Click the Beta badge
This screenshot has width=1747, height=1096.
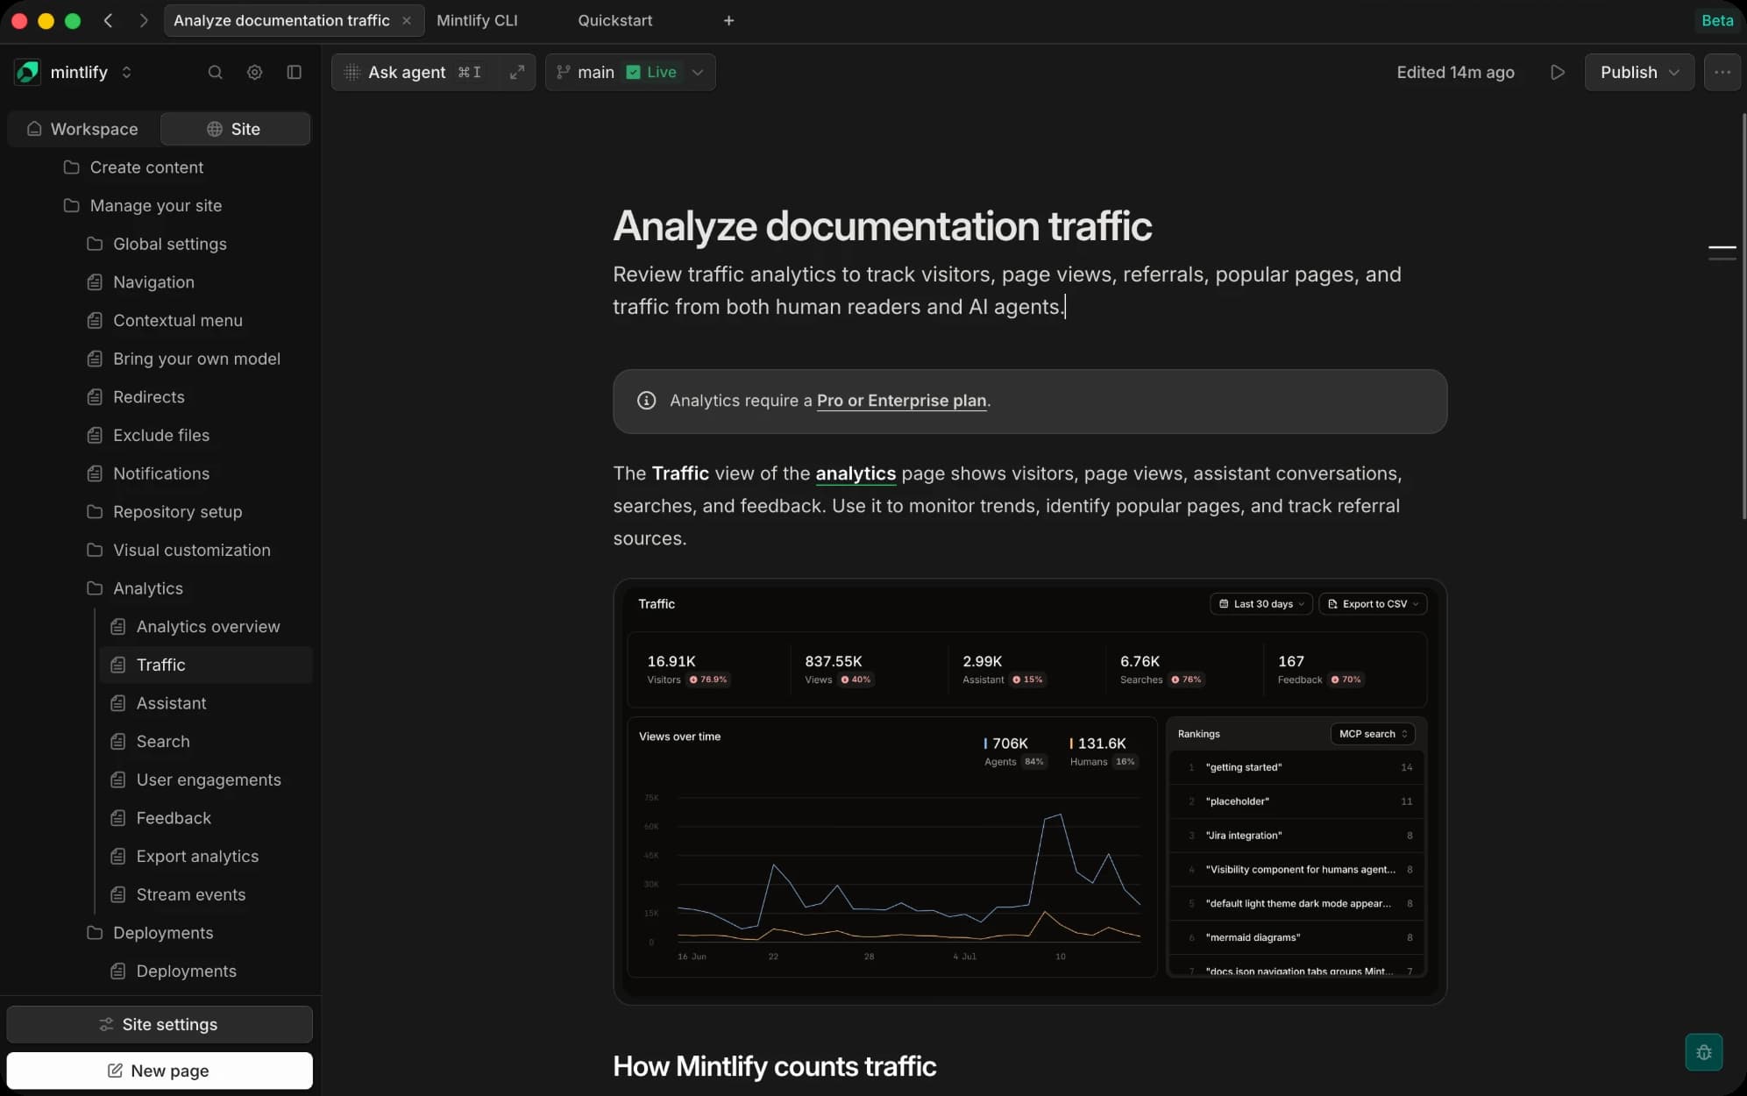[x=1717, y=20]
